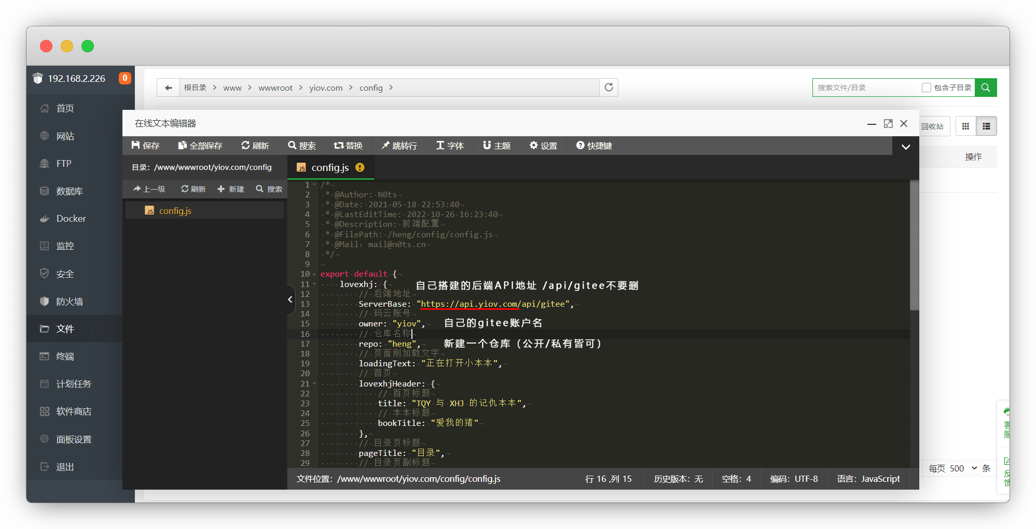Expand the editor toolbar chevron dropdown
1036x529 pixels.
tap(906, 147)
